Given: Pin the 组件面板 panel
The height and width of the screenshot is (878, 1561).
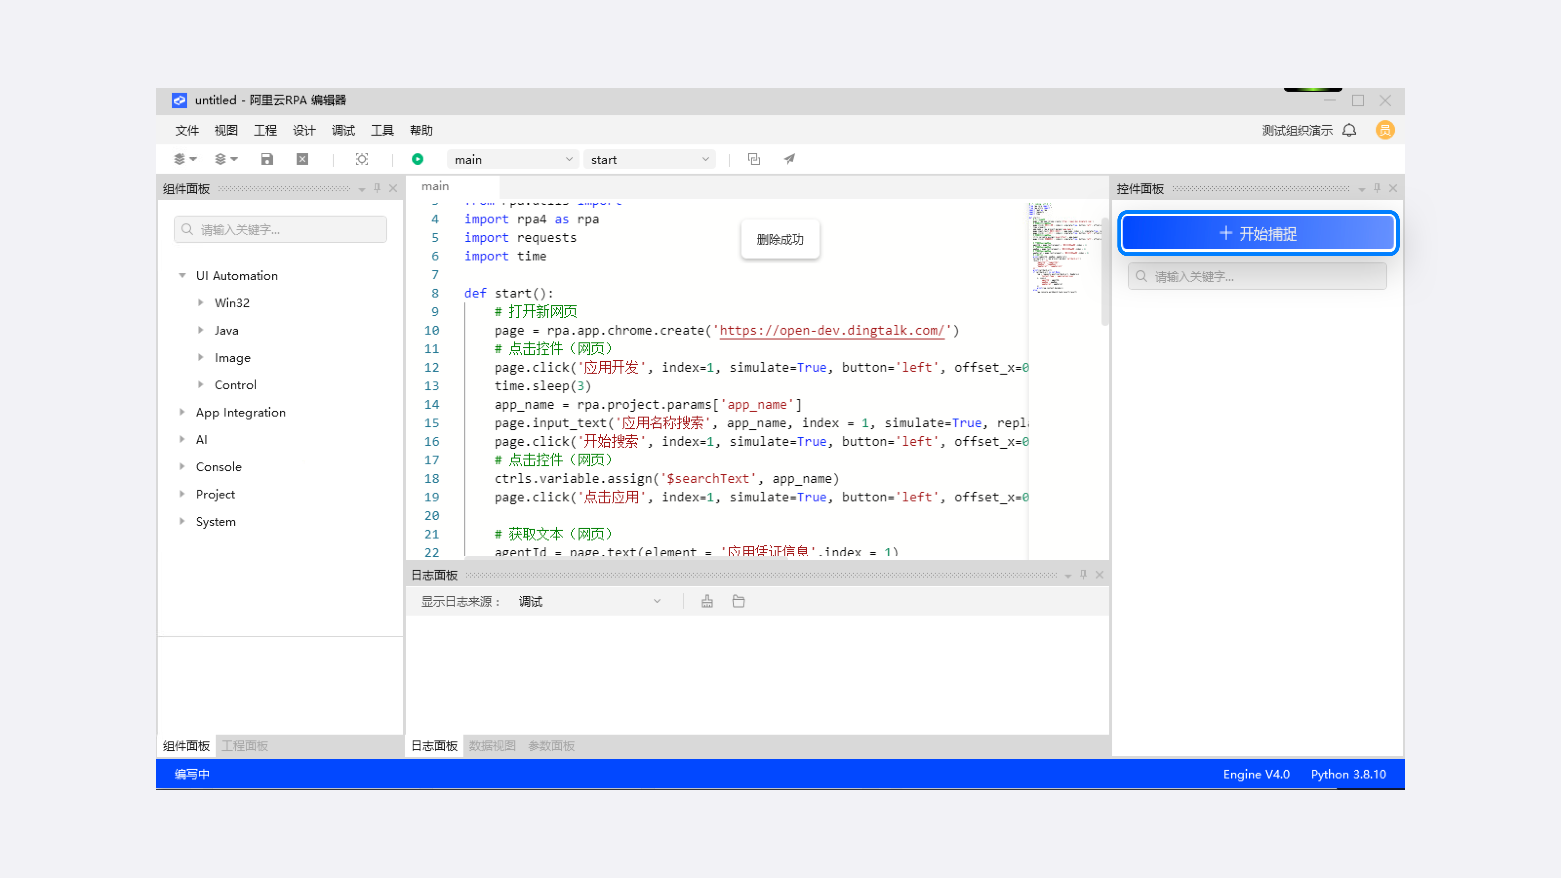Looking at the screenshot, I should pos(377,189).
